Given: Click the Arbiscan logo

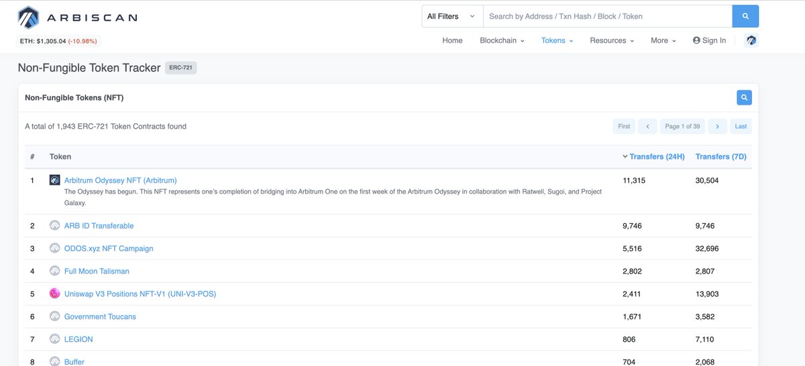Looking at the screenshot, I should pyautogui.click(x=77, y=17).
